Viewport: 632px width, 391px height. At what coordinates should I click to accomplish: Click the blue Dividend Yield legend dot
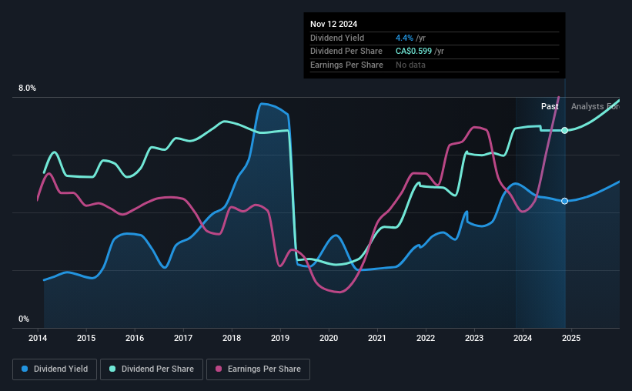coord(25,369)
